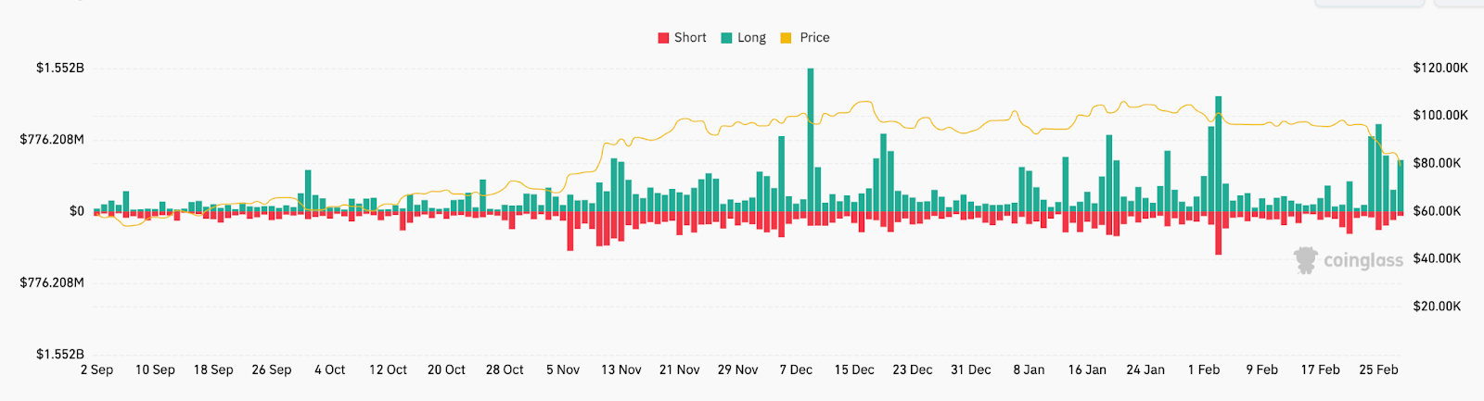
Task: Open the cut-off button at top-right edge
Action: pyautogui.click(x=1461, y=3)
